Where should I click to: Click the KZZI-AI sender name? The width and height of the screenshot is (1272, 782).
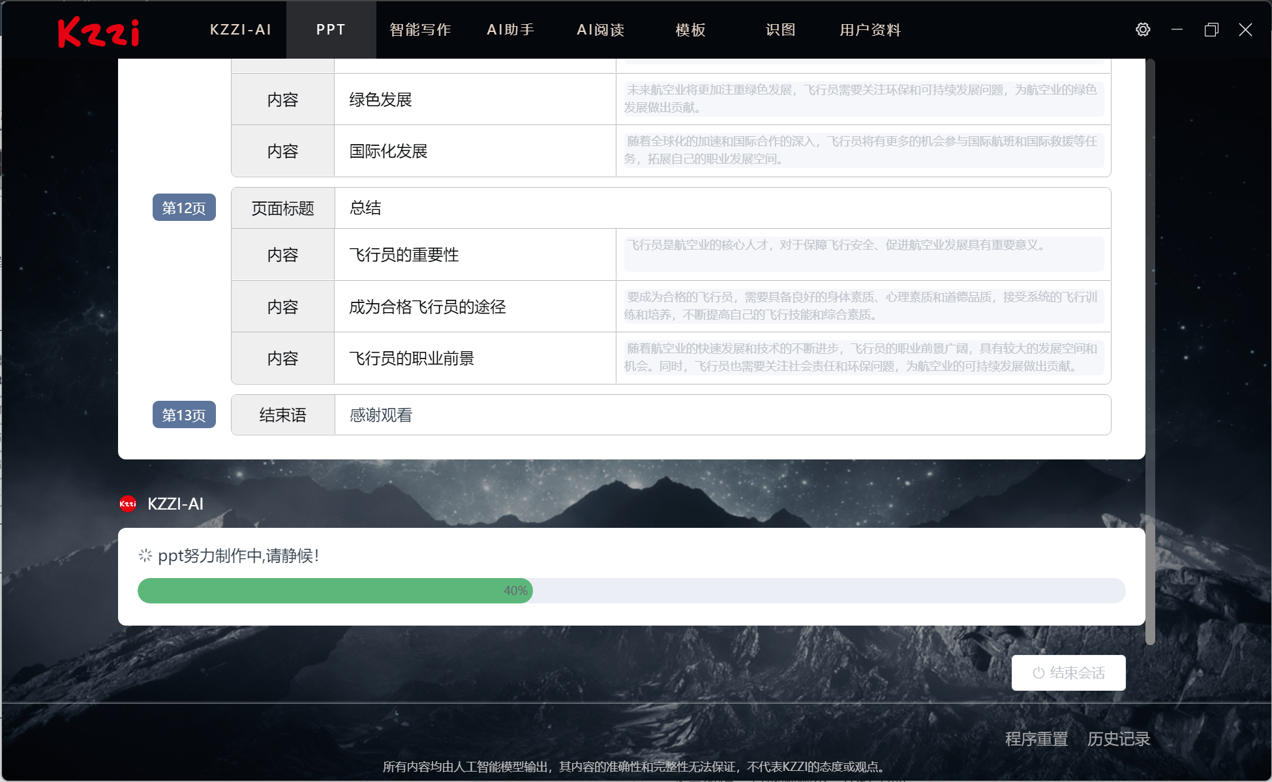coord(175,504)
